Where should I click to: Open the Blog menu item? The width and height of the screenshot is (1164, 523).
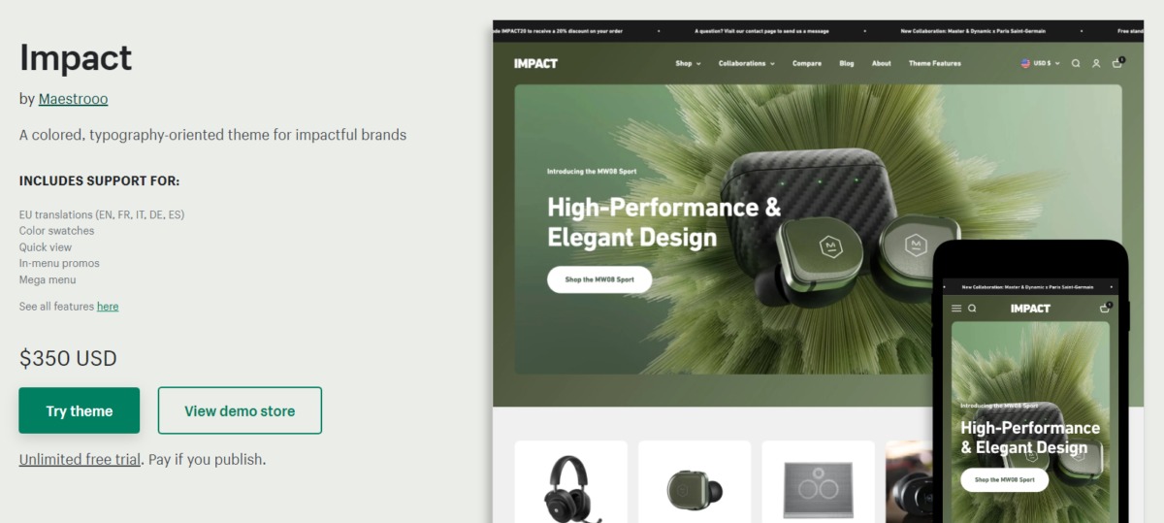847,63
